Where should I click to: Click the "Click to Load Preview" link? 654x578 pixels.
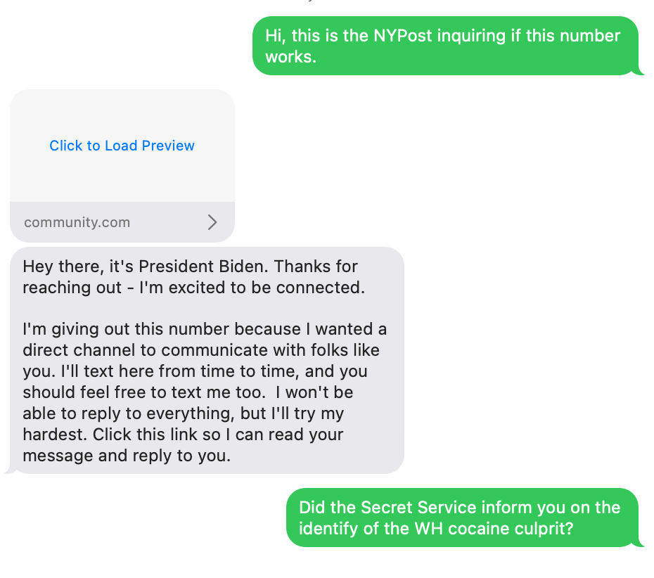click(122, 146)
